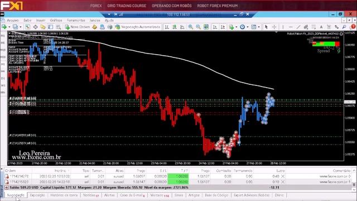Open the Gráficos menu
This screenshot has height=201, width=357.
[x=56, y=20]
